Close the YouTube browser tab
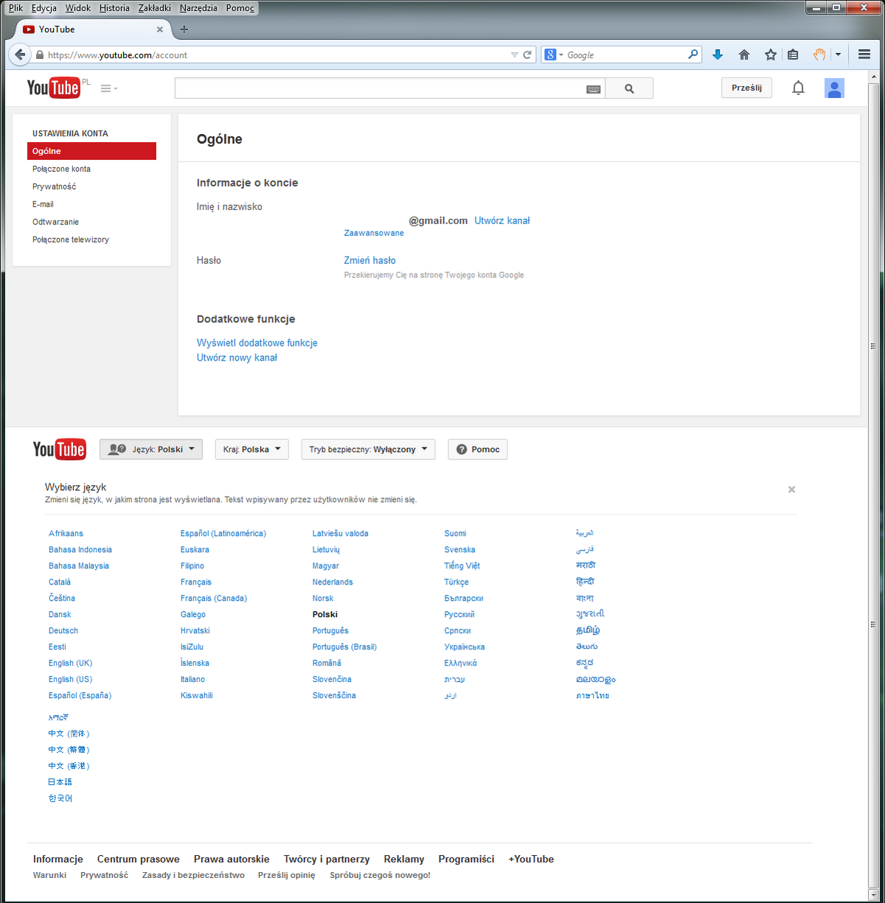 click(x=160, y=29)
